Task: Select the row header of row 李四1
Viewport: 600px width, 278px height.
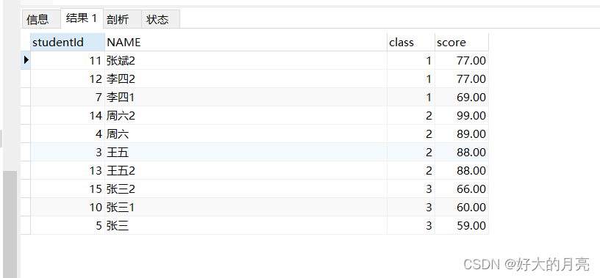Action: tap(26, 97)
